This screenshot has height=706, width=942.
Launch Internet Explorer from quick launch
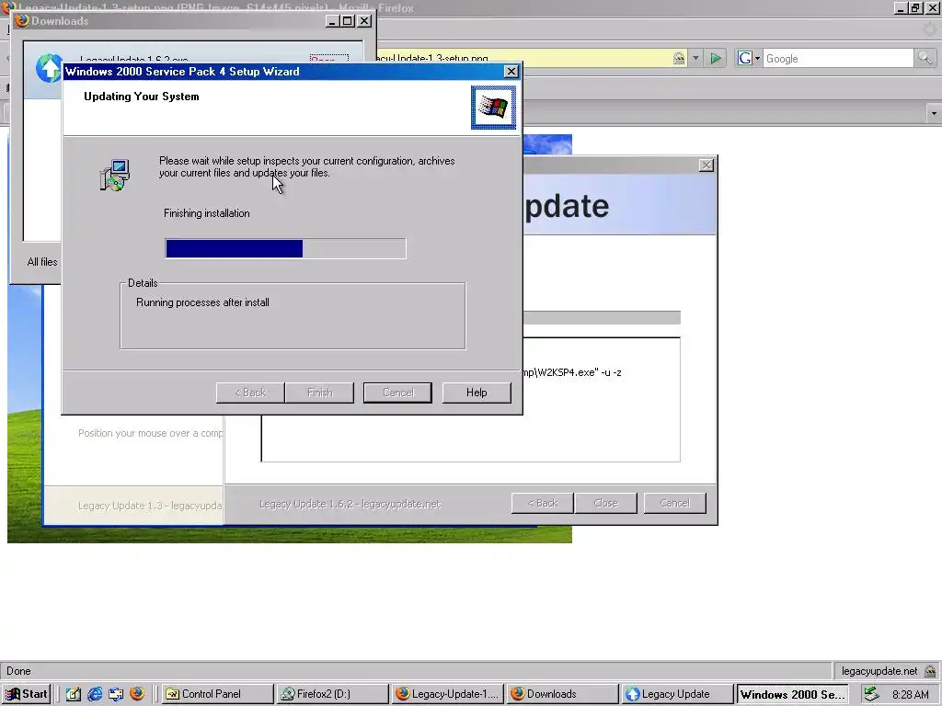point(95,694)
